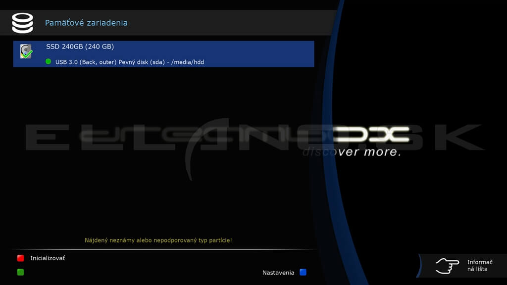Click the yellow unsupported partition warning message
Image resolution: width=507 pixels, height=285 pixels.
[x=158, y=240]
